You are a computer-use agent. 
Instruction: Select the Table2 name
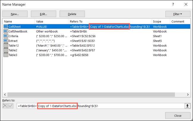pyautogui.click(x=13, y=50)
